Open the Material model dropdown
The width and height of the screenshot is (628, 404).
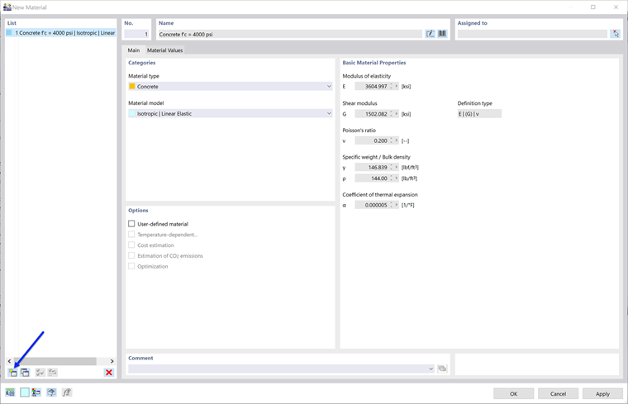(231, 114)
